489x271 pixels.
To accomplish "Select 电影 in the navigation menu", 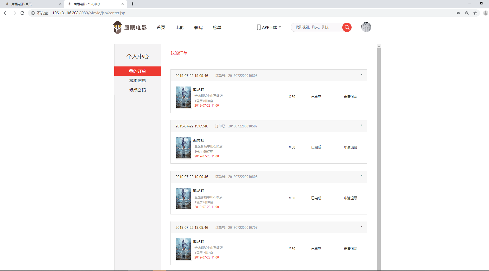I will (180, 27).
